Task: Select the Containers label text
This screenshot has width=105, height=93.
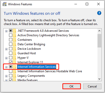Action: tap(25, 40)
